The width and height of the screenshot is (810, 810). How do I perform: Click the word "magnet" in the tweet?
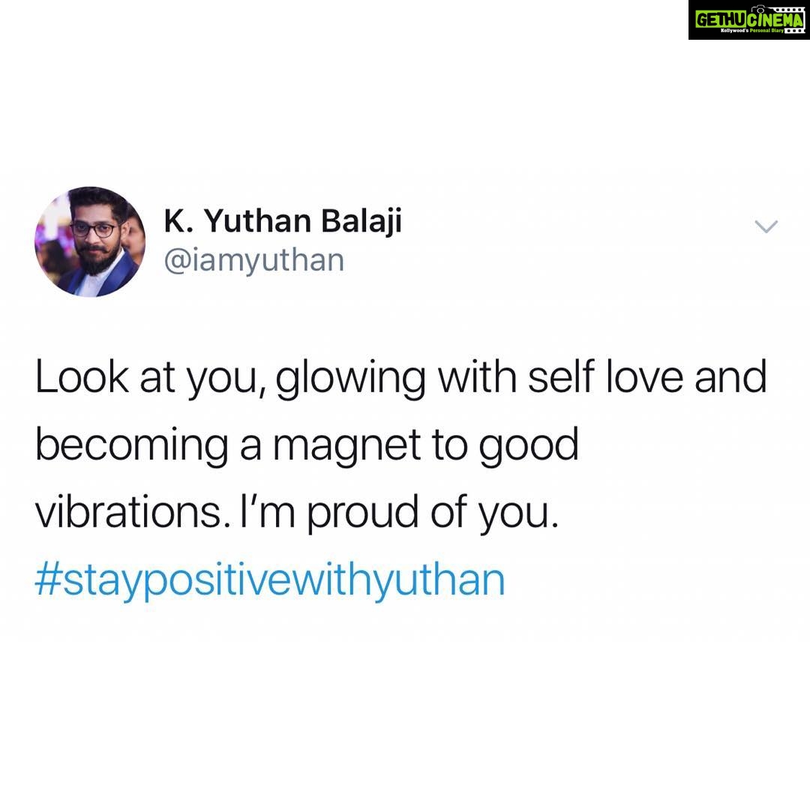pyautogui.click(x=346, y=445)
